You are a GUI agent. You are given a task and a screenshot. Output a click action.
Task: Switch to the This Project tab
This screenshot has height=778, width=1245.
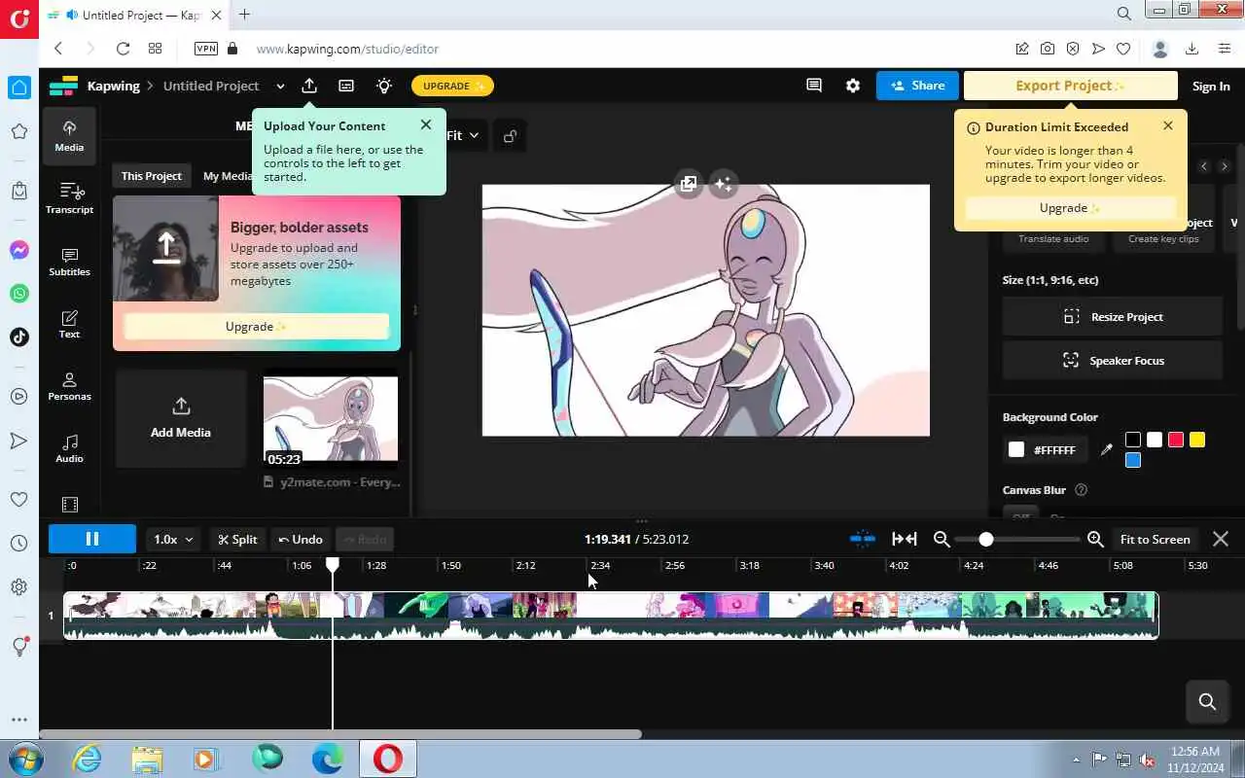151,176
